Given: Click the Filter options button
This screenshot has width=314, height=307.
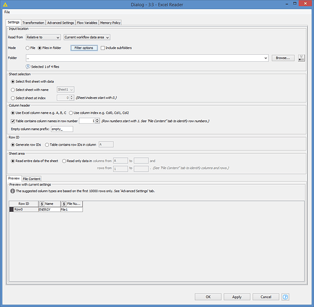Looking at the screenshot, I should (84, 48).
